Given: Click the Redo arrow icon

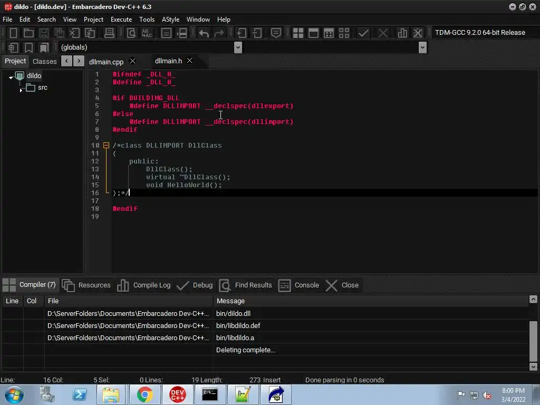Looking at the screenshot, I should (219, 33).
